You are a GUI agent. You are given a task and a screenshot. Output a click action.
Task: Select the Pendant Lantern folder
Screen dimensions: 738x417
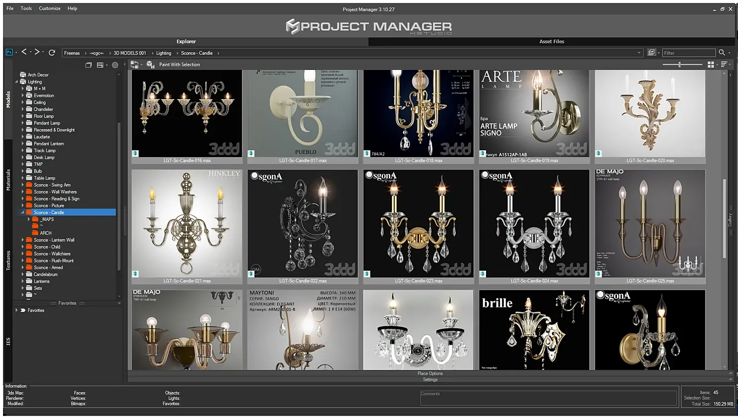pyautogui.click(x=49, y=144)
